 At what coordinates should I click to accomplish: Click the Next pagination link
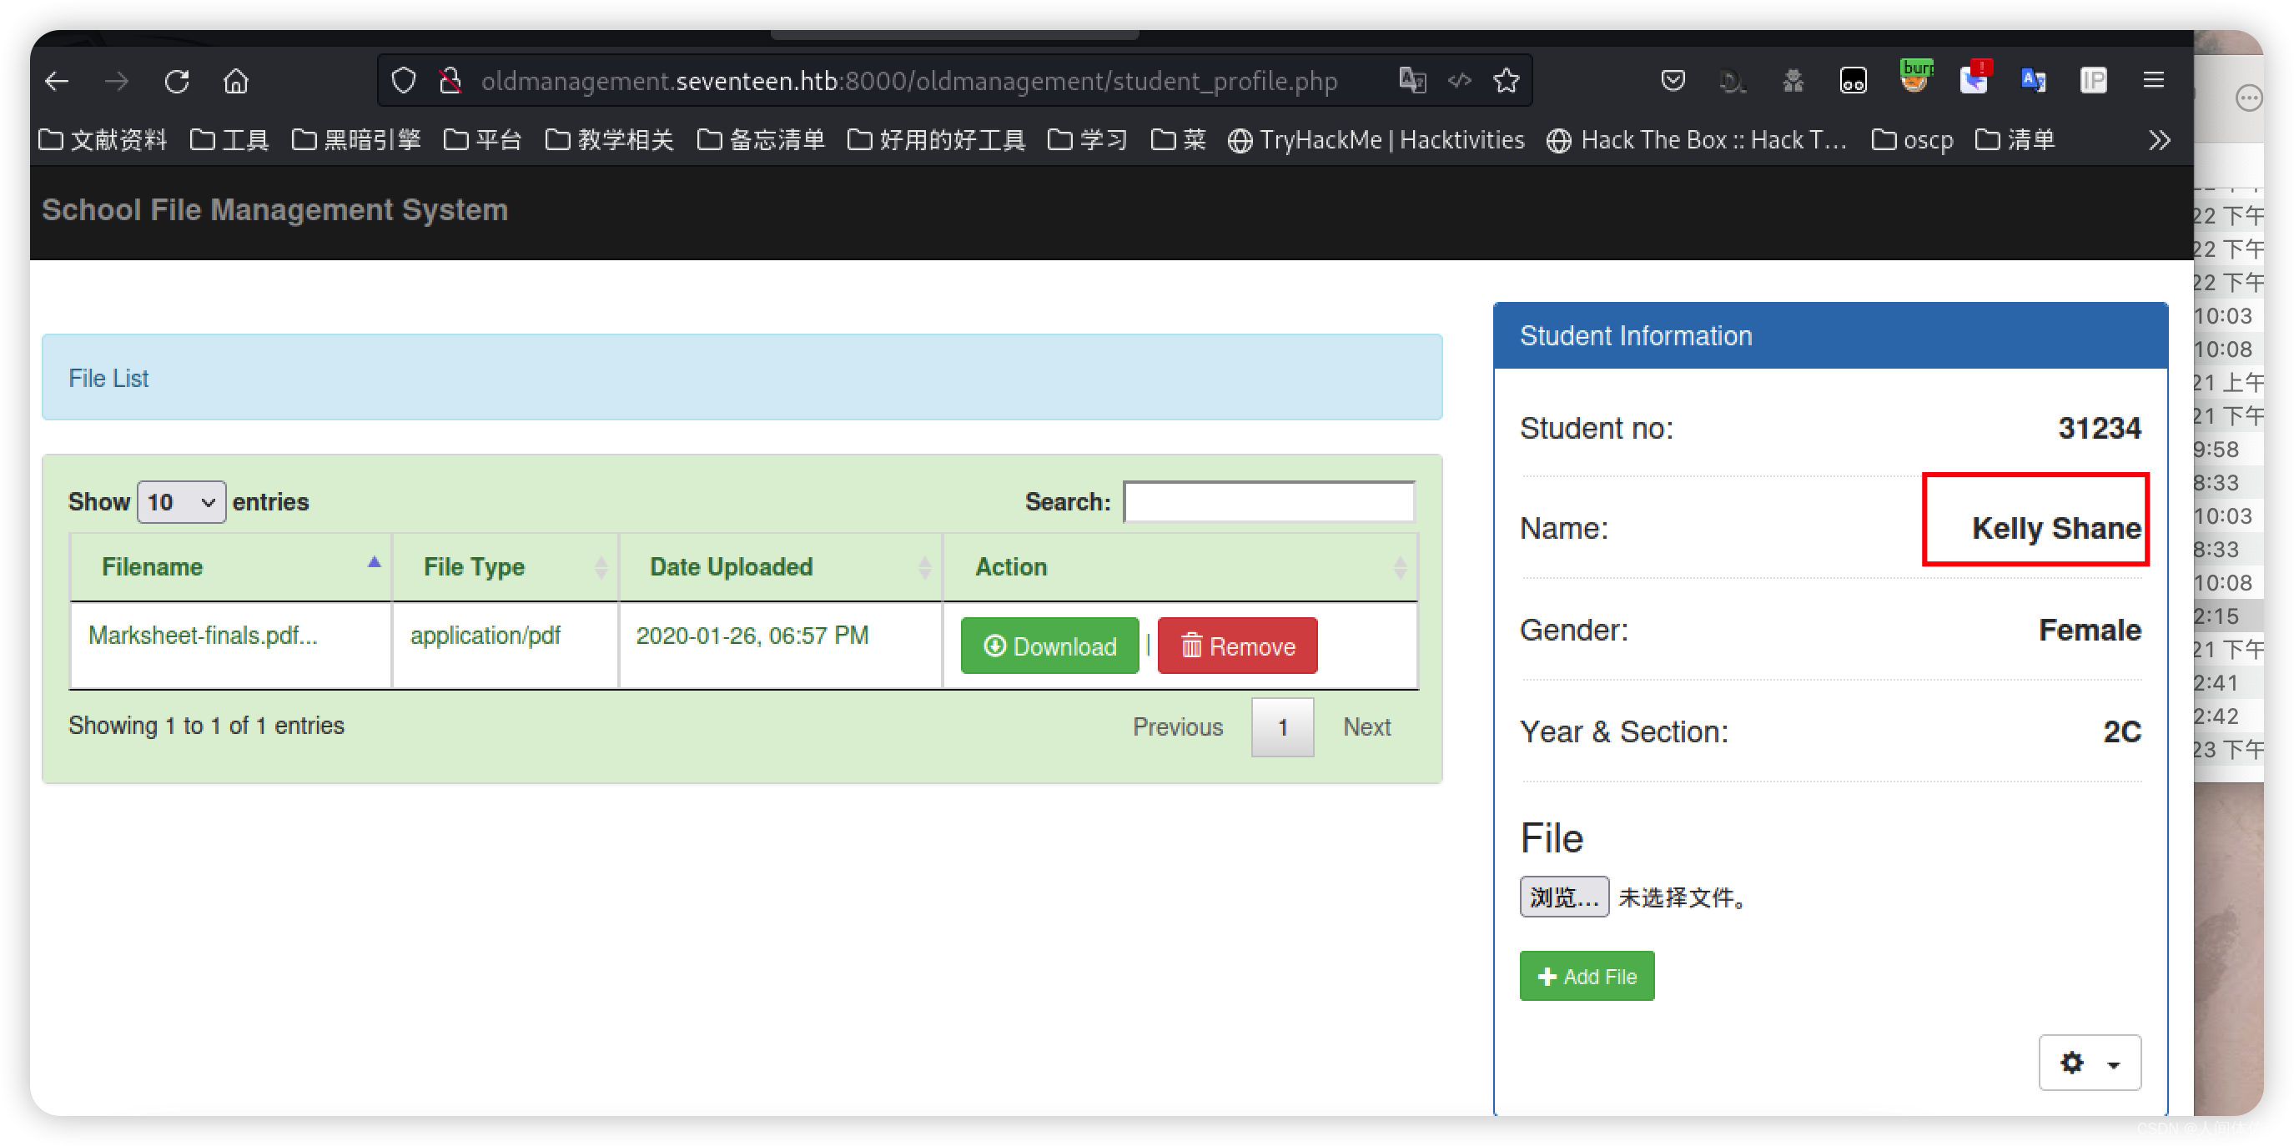pyautogui.click(x=1365, y=726)
